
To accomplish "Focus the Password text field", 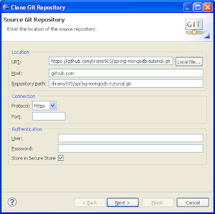I will click(x=131, y=148).
